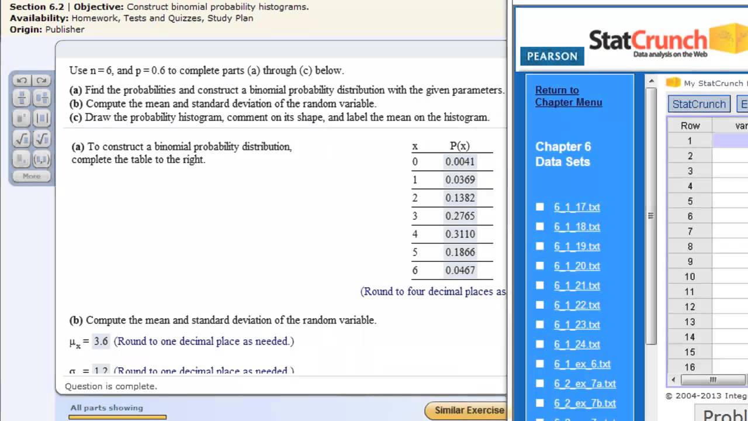This screenshot has width=748, height=421.
Task: Tick checkbox for 6_1_18.txt
Action: [x=540, y=226]
